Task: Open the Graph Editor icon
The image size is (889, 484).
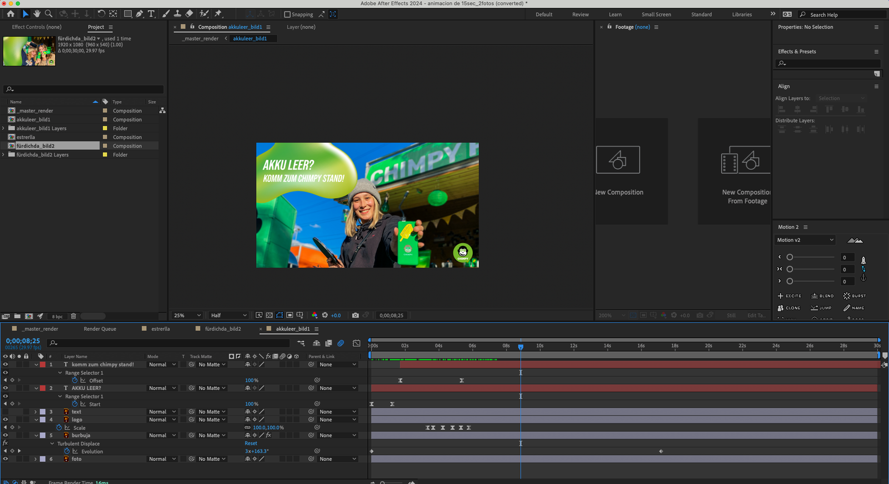Action: tap(357, 343)
